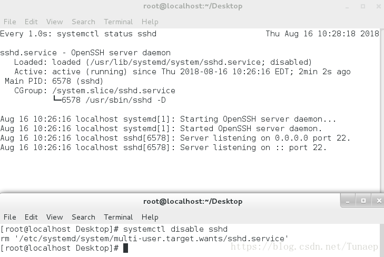
Task: Open Search menu in front terminal window
Action: pyautogui.click(x=83, y=217)
